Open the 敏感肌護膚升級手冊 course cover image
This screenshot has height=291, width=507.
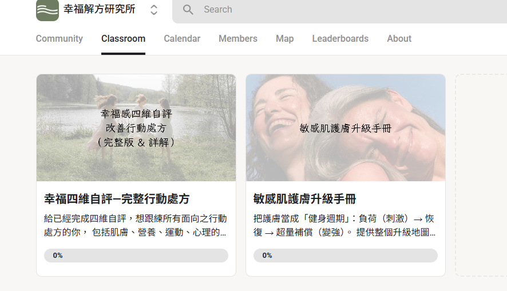[x=346, y=127]
